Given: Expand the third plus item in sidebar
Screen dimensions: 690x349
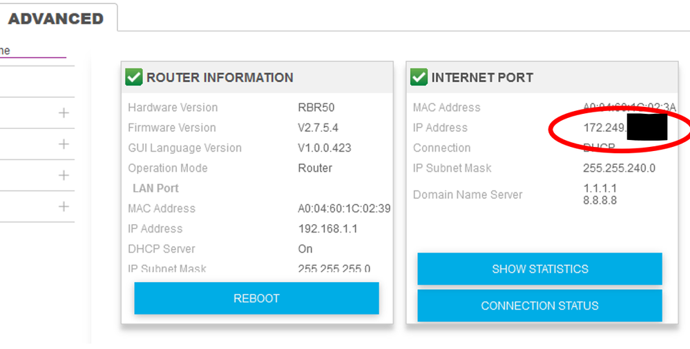Looking at the screenshot, I should tap(64, 175).
